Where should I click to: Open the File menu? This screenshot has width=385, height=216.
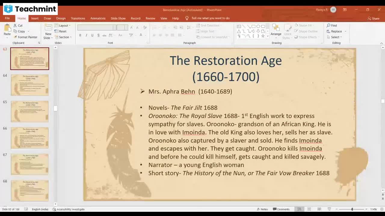point(7,18)
